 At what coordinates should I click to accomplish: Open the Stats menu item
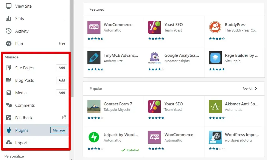point(19,19)
